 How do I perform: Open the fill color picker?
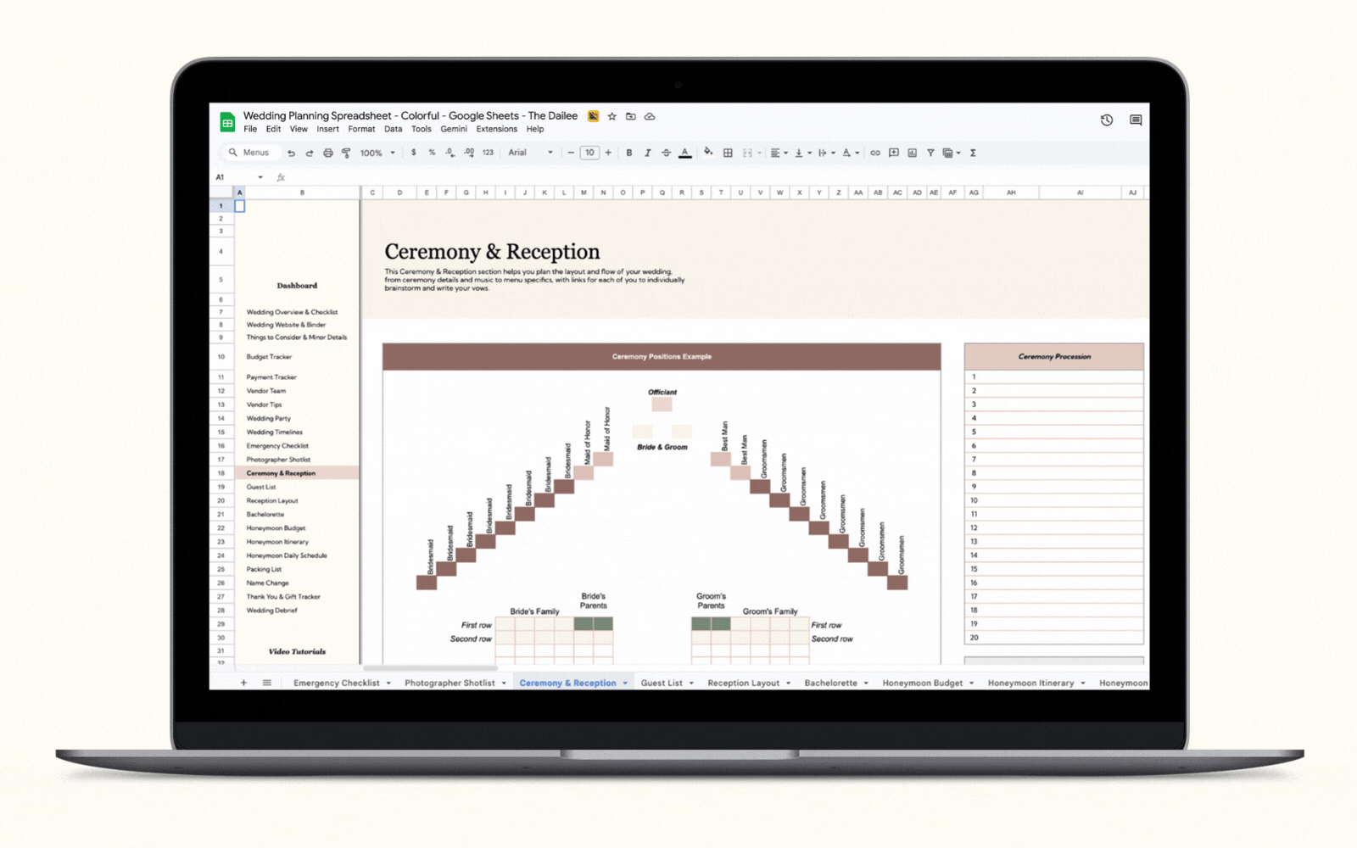[x=707, y=153]
